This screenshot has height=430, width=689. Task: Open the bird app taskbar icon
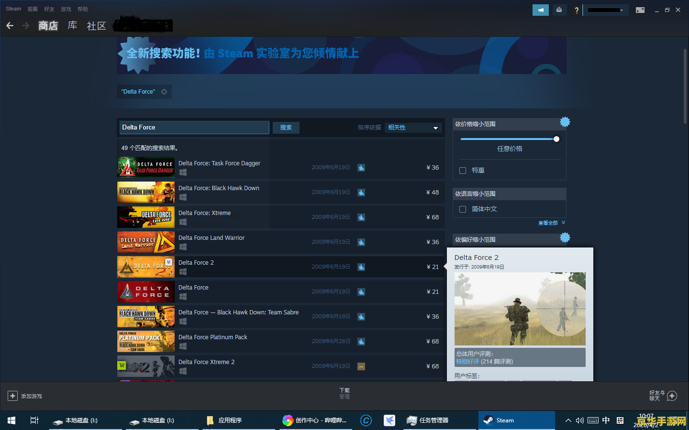coord(389,420)
